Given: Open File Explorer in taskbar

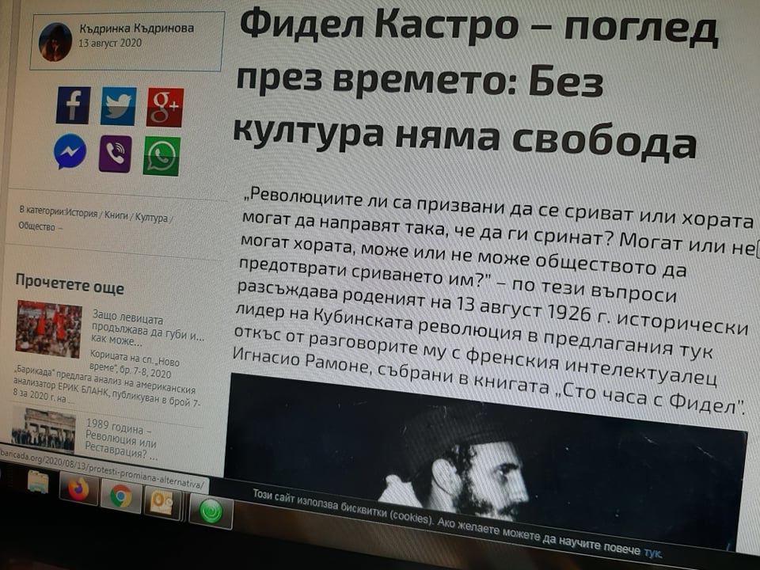Looking at the screenshot, I should click(37, 482).
